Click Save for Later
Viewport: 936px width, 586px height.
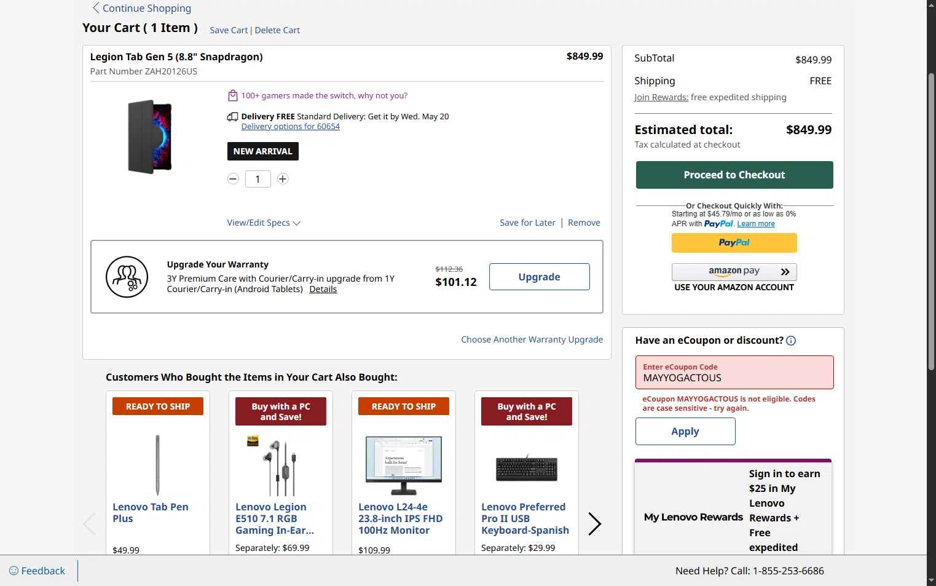[527, 223]
